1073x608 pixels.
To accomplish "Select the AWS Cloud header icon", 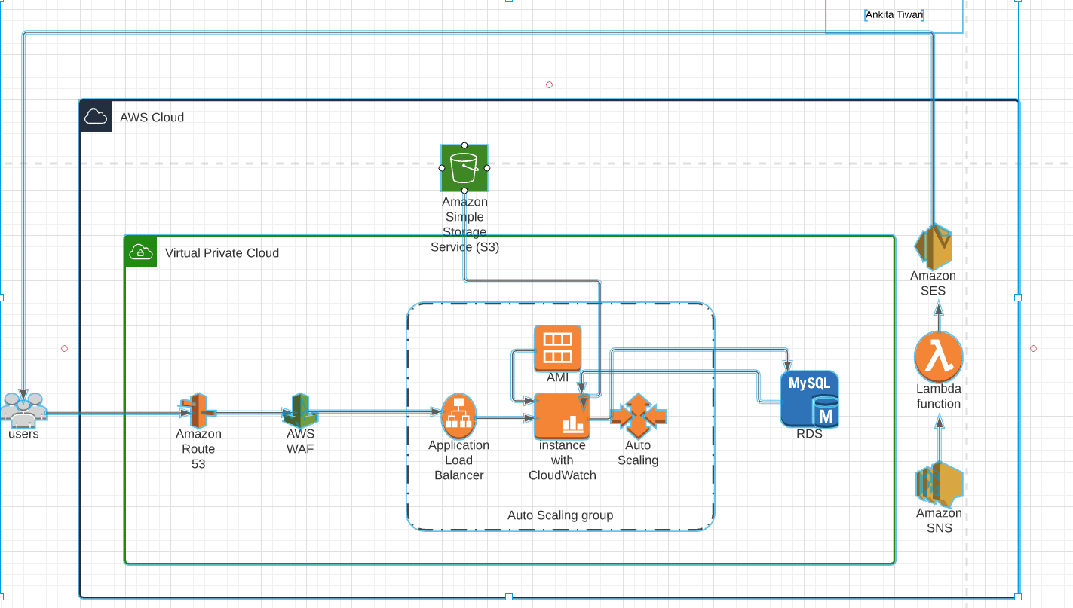I will point(95,115).
